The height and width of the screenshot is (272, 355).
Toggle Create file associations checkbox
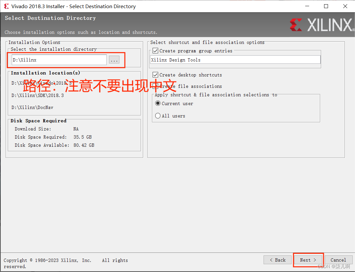coord(155,86)
